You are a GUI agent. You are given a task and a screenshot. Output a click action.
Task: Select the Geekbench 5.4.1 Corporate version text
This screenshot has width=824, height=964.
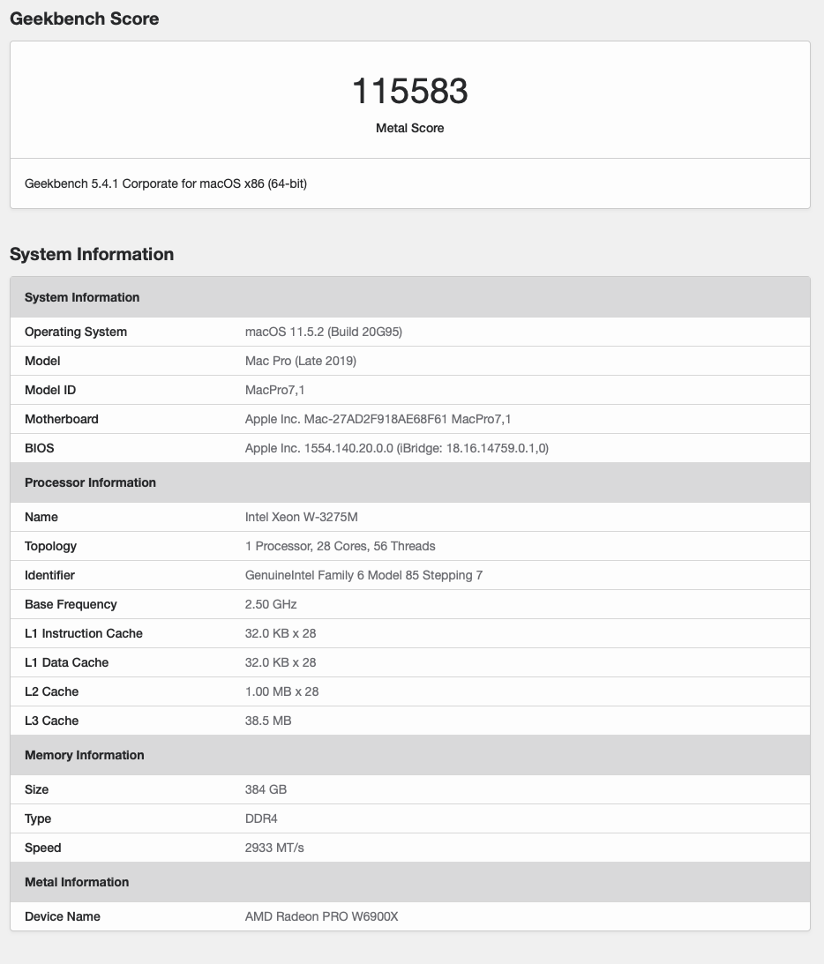(165, 183)
